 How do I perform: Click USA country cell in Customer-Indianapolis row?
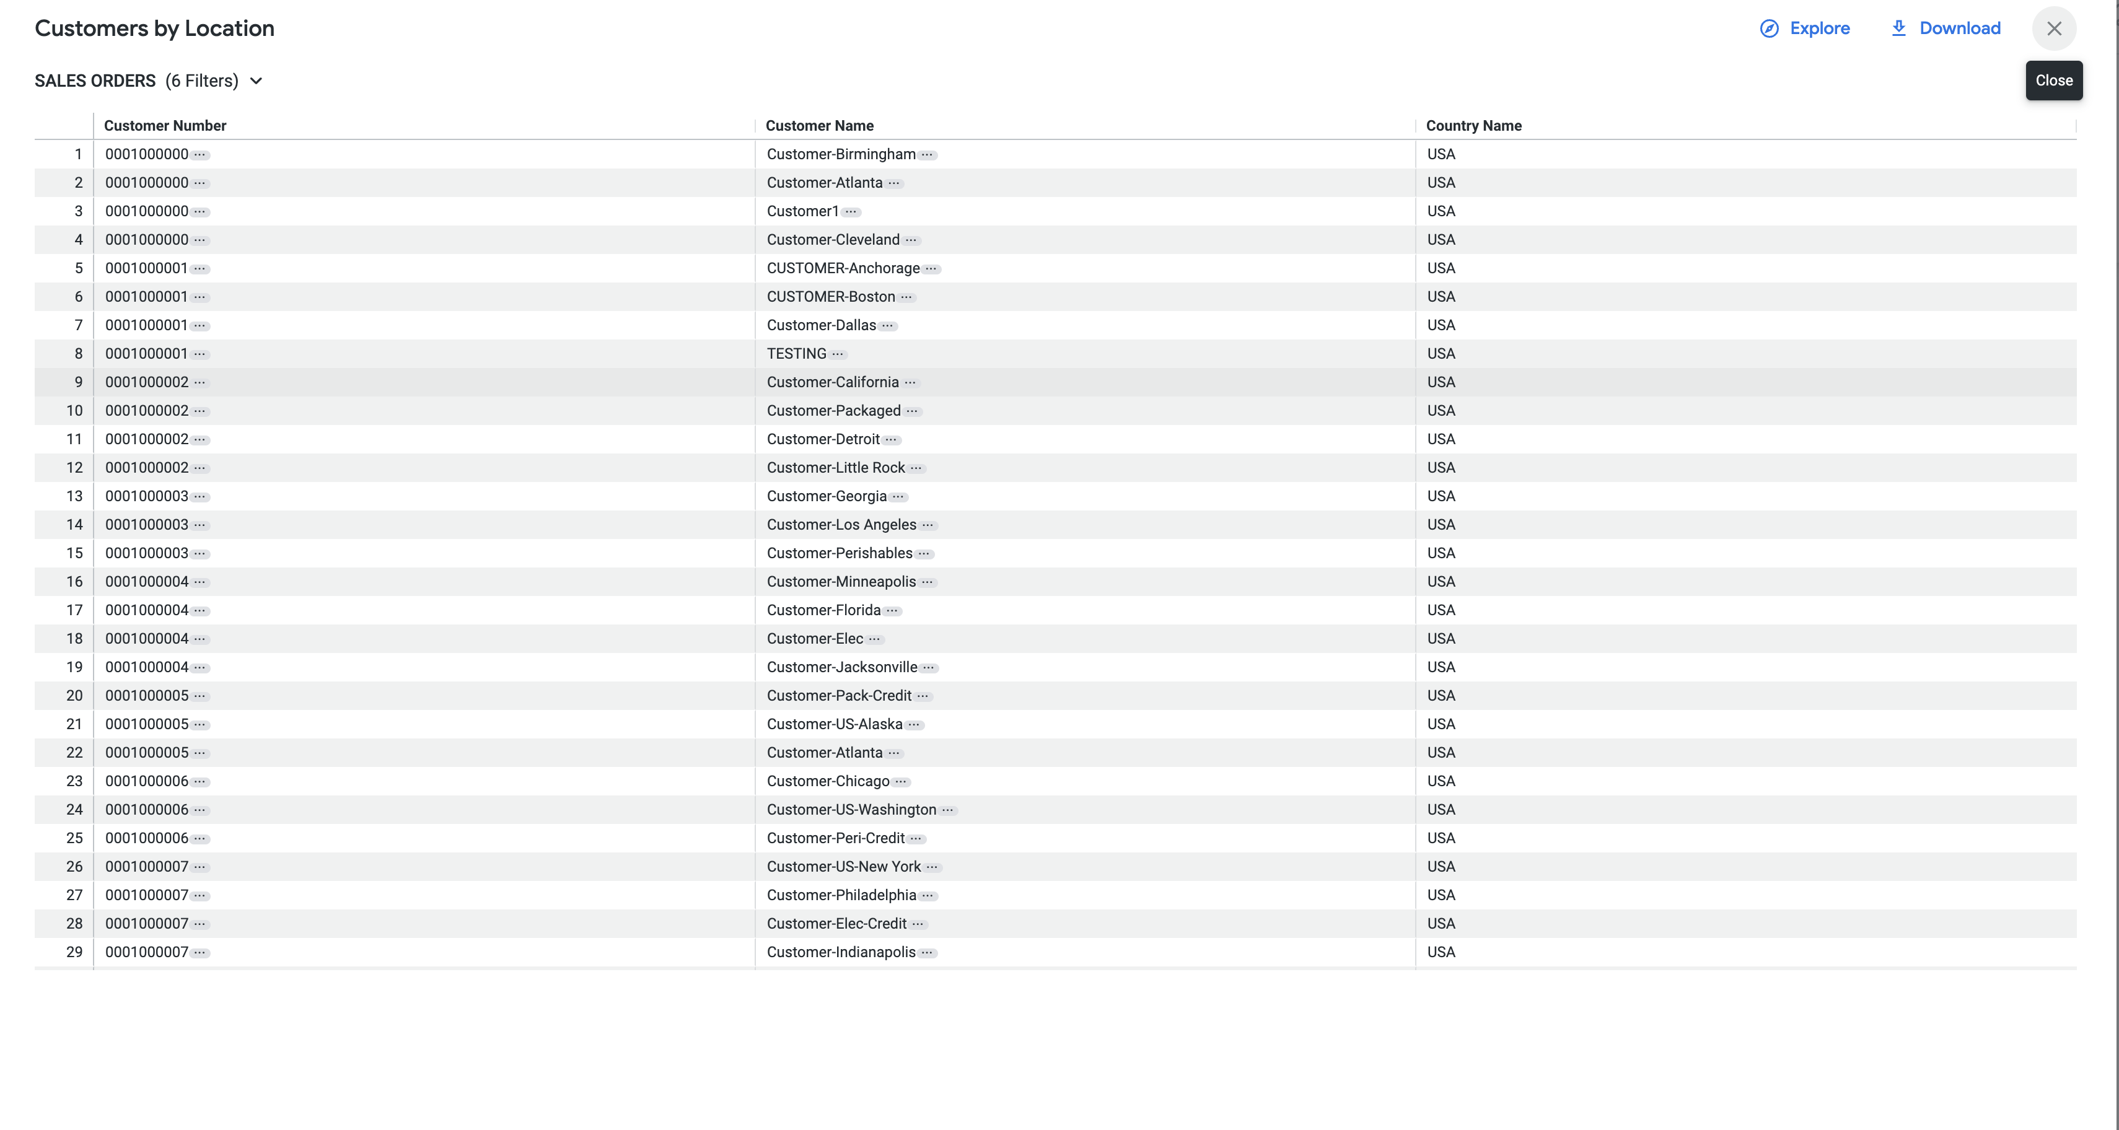coord(1441,952)
